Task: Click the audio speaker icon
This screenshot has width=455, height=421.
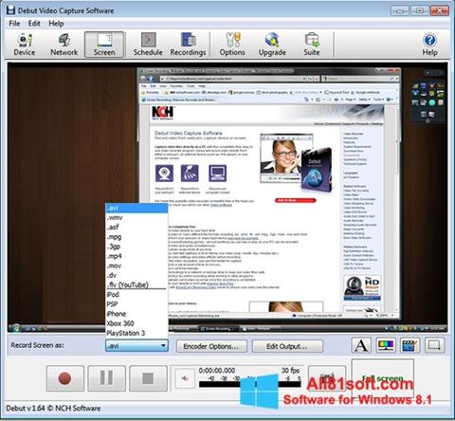Action: tap(185, 378)
